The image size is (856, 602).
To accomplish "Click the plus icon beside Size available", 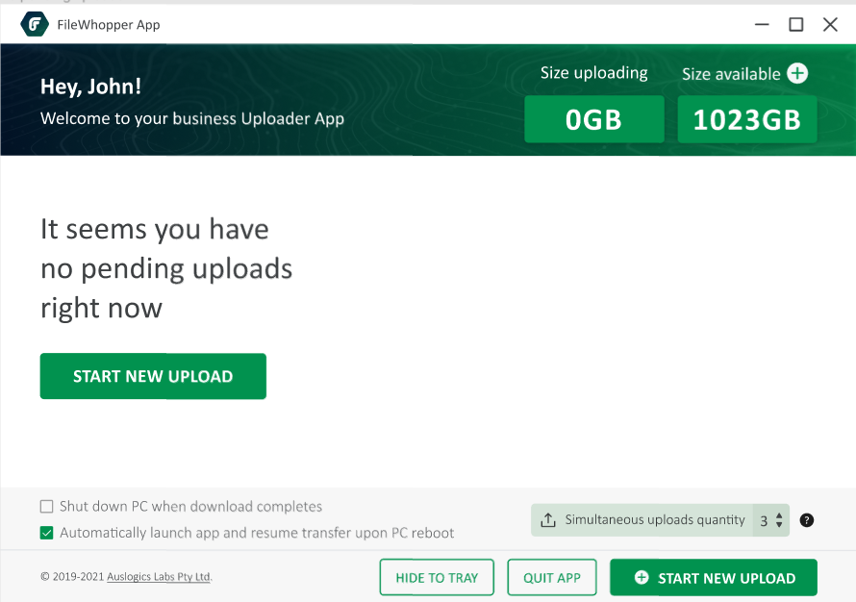I will tap(797, 73).
